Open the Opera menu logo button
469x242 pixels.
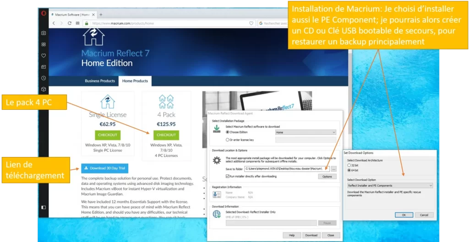tap(44, 13)
